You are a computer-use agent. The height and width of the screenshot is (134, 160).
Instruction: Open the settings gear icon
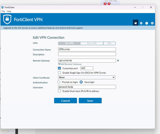pos(141,23)
